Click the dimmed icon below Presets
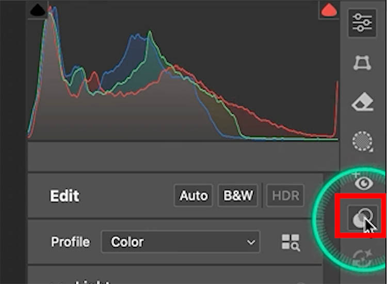387x284 pixels. pyautogui.click(x=362, y=257)
